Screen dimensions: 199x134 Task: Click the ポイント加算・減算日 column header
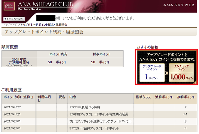tap(18, 97)
